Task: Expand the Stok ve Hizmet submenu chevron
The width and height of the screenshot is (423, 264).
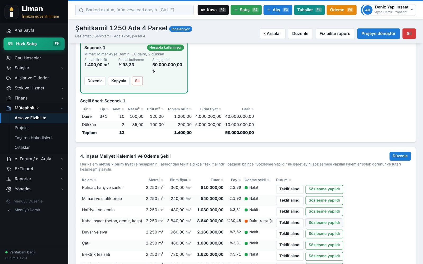Action: 62,88
